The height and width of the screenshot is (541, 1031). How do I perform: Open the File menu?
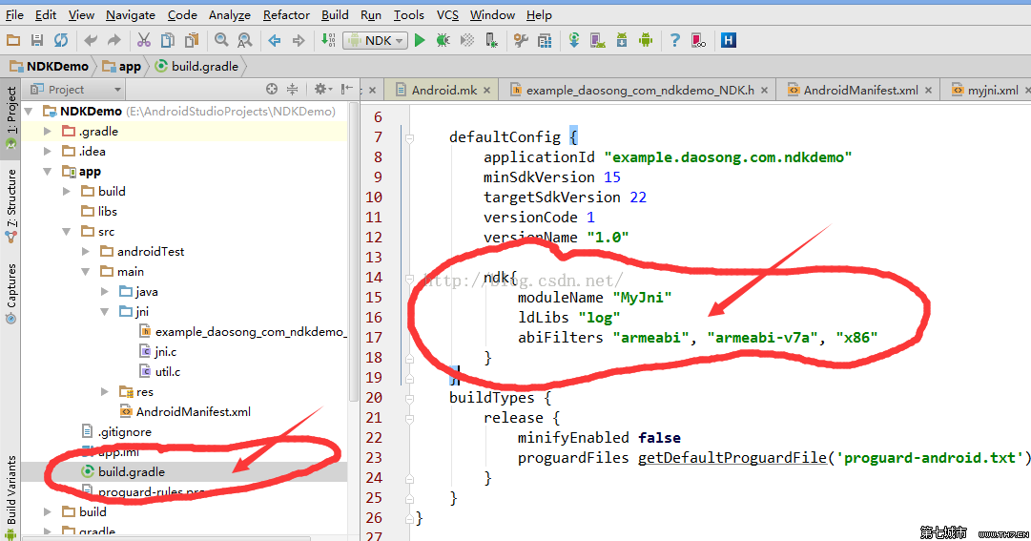pos(14,14)
